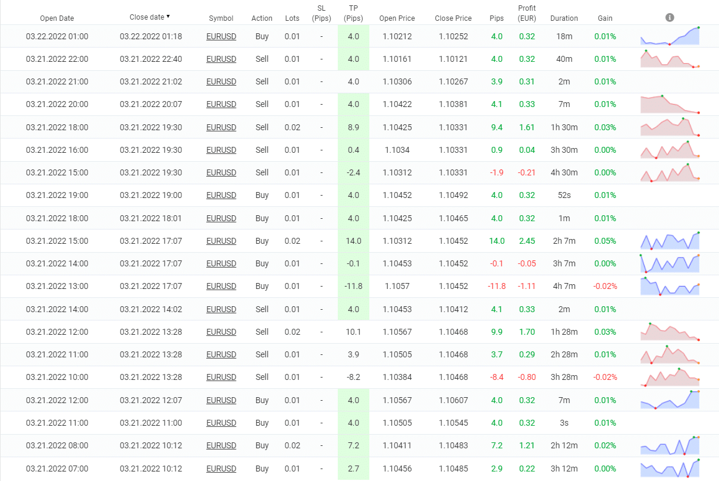Click the info icon above the chart column
This screenshot has width=719, height=481.
coord(670,17)
